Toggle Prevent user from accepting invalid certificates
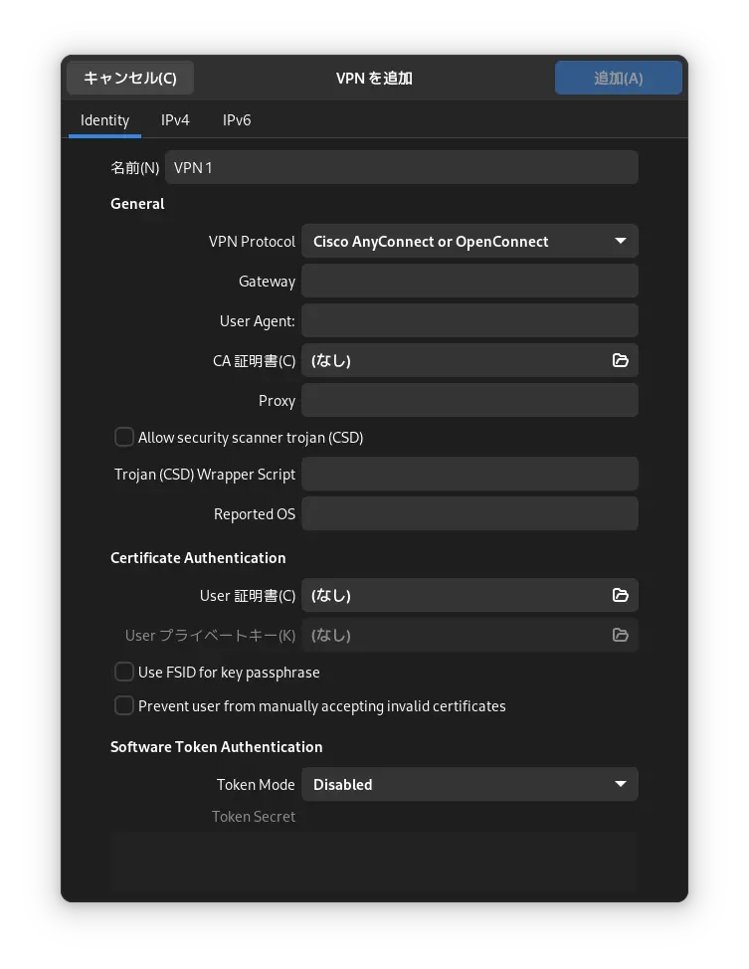The image size is (749, 969). (124, 705)
